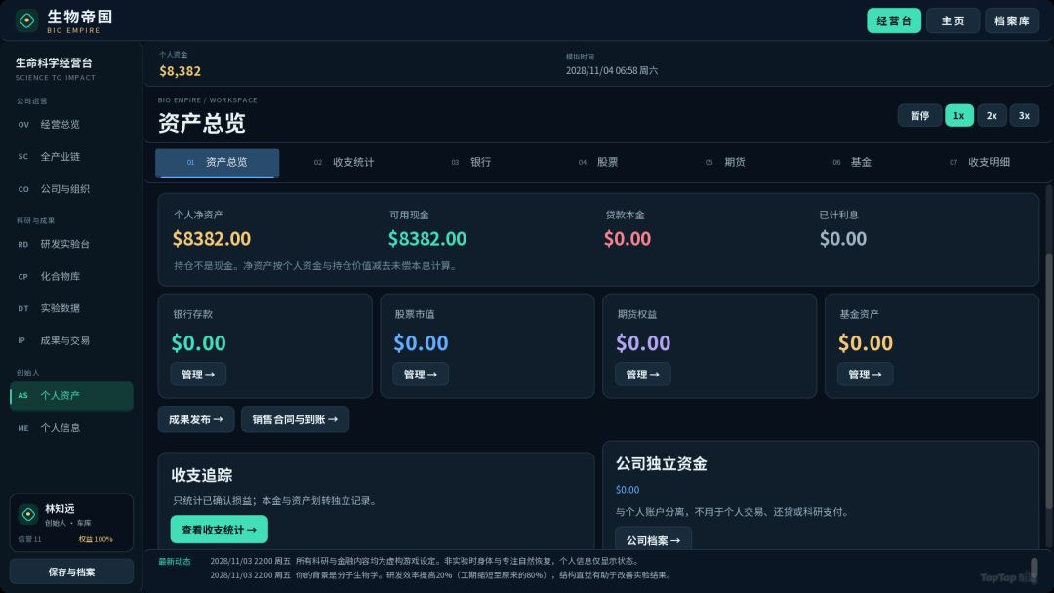Switch to the 收支明细 tab
Viewport: 1054px width, 593px height.
coord(980,163)
